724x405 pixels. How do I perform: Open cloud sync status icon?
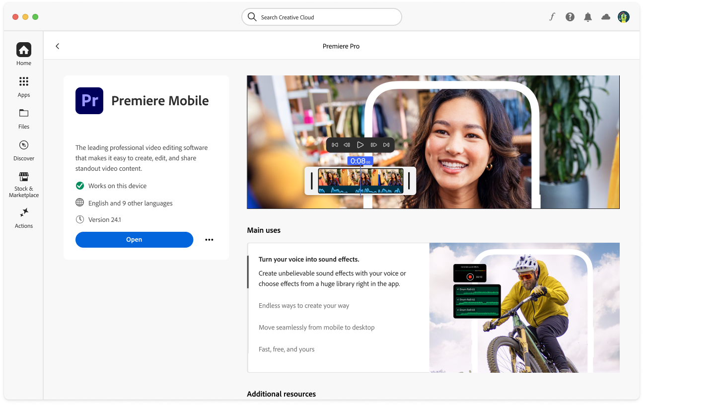click(x=606, y=17)
